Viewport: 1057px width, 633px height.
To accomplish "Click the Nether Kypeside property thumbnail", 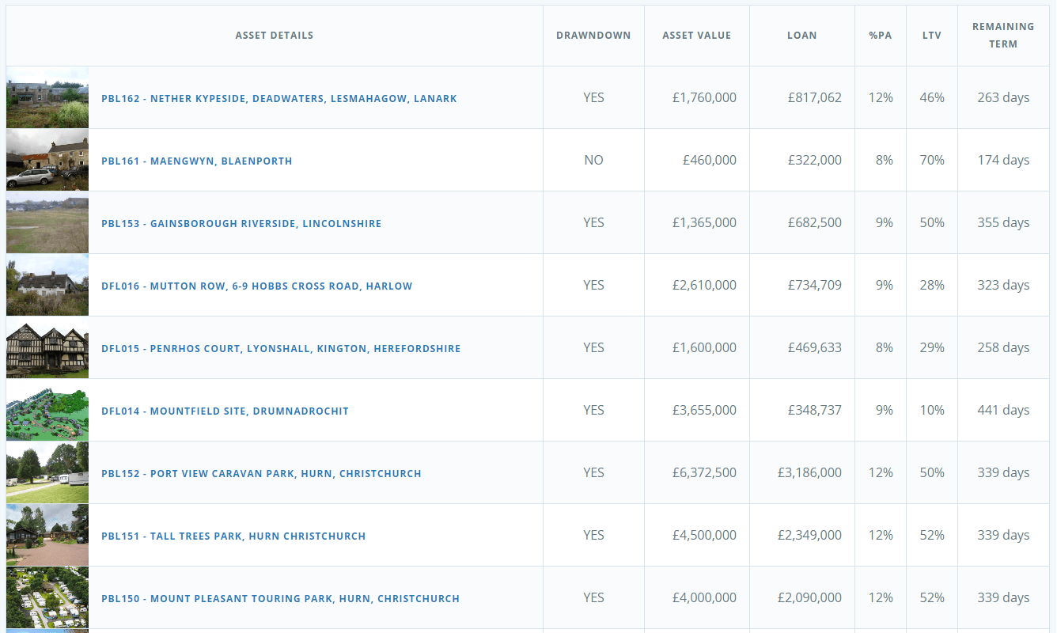I will pos(47,98).
